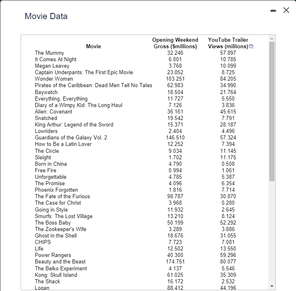Click Smurfs: The Lost Village
This screenshot has width=296, height=291.
[64, 216]
